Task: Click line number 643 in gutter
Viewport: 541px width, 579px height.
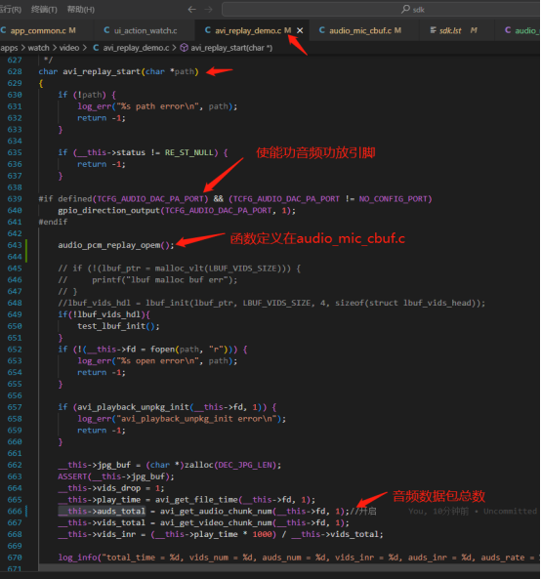Action: (x=15, y=245)
